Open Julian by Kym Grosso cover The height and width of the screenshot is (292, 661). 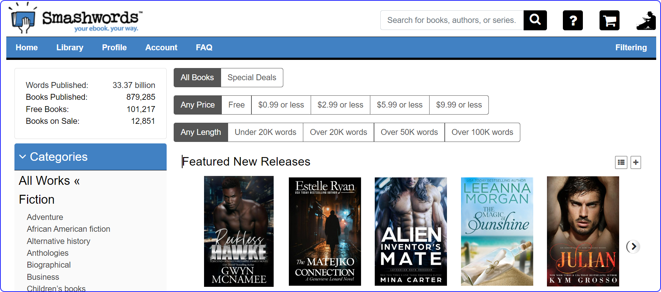[x=583, y=231]
